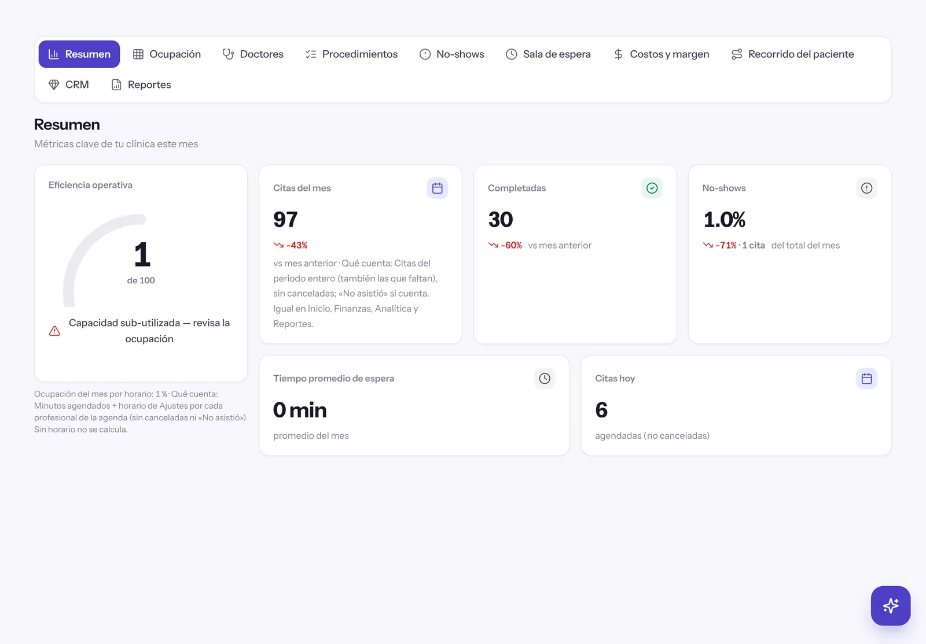Click 'Métricas clave de tu clínica este mes' subtitle

click(x=116, y=144)
